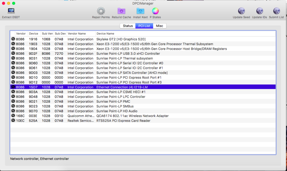The image size is (287, 171).
Task: Run Repair Perms gear icon
Action: 101,11
